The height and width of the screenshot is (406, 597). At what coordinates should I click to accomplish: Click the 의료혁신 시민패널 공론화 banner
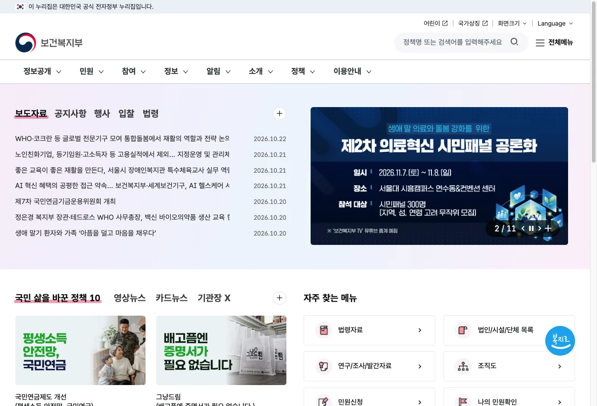(439, 176)
